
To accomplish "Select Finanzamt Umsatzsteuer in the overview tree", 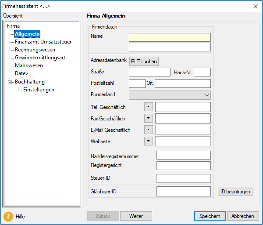I will pyautogui.click(x=43, y=42).
